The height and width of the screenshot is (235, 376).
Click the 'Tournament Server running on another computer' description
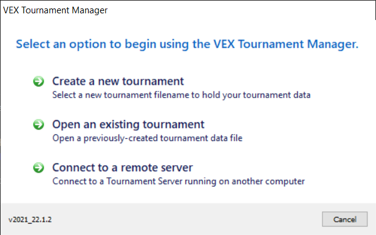pos(179,181)
